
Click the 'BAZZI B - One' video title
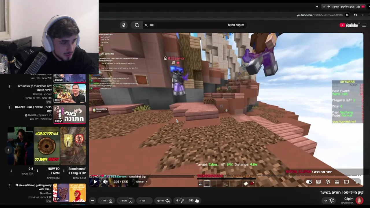[33, 109]
